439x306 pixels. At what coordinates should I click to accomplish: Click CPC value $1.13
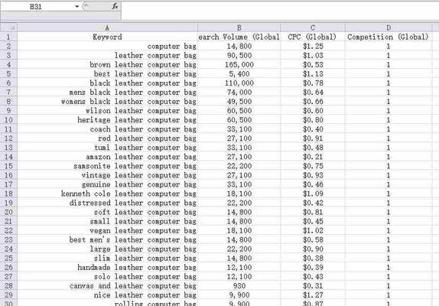(x=313, y=73)
